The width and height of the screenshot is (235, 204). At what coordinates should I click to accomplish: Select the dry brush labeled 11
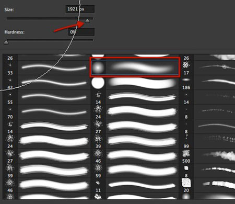pyautogui.click(x=134, y=185)
